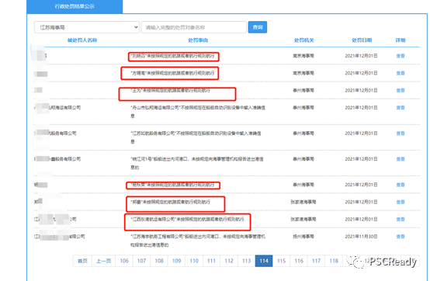Click the 处罚日期 column header
This screenshot has width=430, height=281.
coord(362,40)
